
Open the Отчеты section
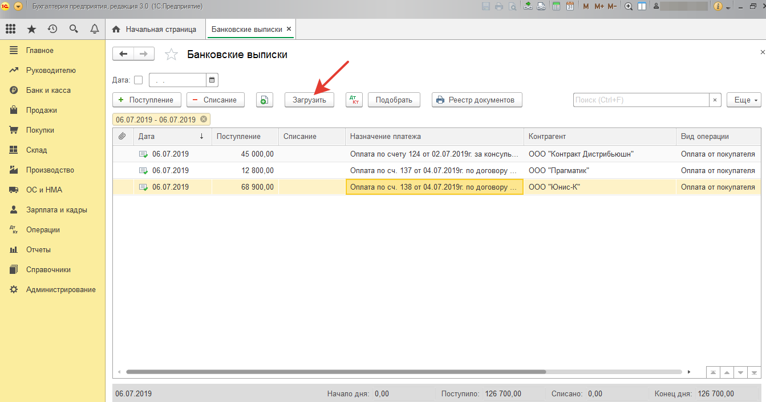[52, 250]
